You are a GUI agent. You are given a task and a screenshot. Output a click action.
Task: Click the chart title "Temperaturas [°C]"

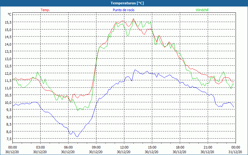click(127, 3)
